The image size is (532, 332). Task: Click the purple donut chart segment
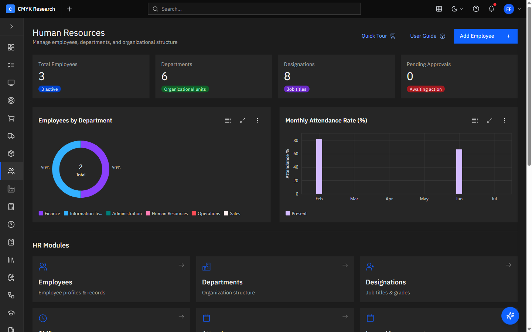coord(105,169)
